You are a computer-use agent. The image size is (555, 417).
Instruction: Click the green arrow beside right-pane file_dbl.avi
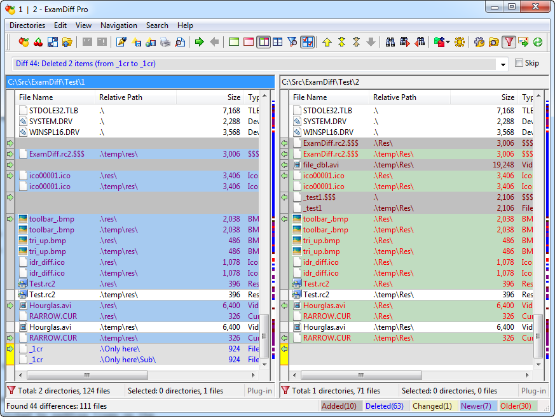tap(284, 165)
